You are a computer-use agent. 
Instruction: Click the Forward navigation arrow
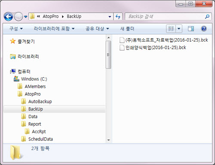click(x=18, y=17)
